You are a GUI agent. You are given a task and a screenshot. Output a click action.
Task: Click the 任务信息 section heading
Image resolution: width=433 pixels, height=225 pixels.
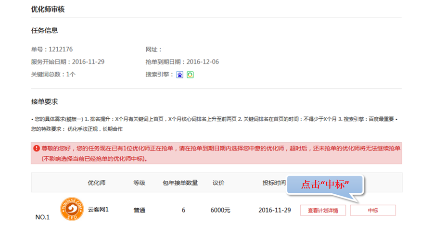[x=44, y=30]
